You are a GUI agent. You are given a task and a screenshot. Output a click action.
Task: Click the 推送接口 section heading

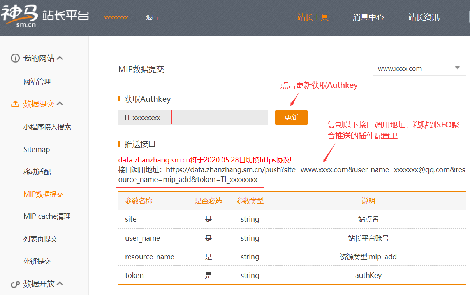pos(140,144)
